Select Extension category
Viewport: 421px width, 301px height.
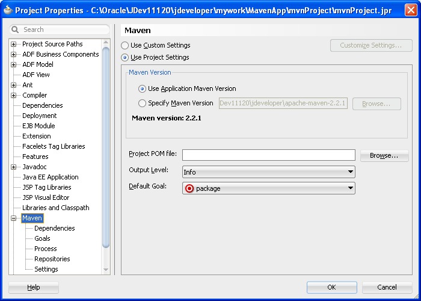click(37, 136)
